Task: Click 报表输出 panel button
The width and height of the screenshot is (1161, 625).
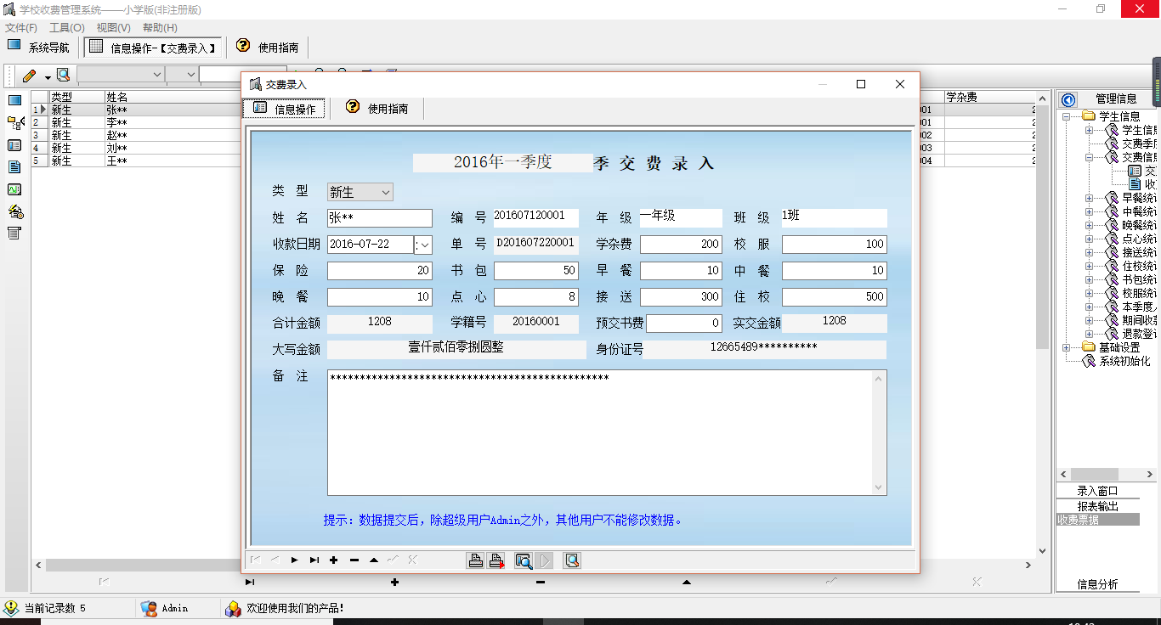Action: point(1097,506)
